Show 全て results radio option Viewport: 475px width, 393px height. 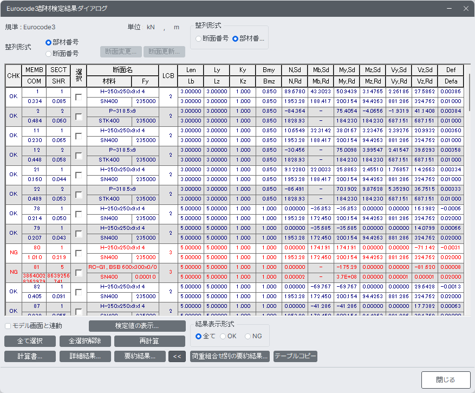(x=199, y=336)
